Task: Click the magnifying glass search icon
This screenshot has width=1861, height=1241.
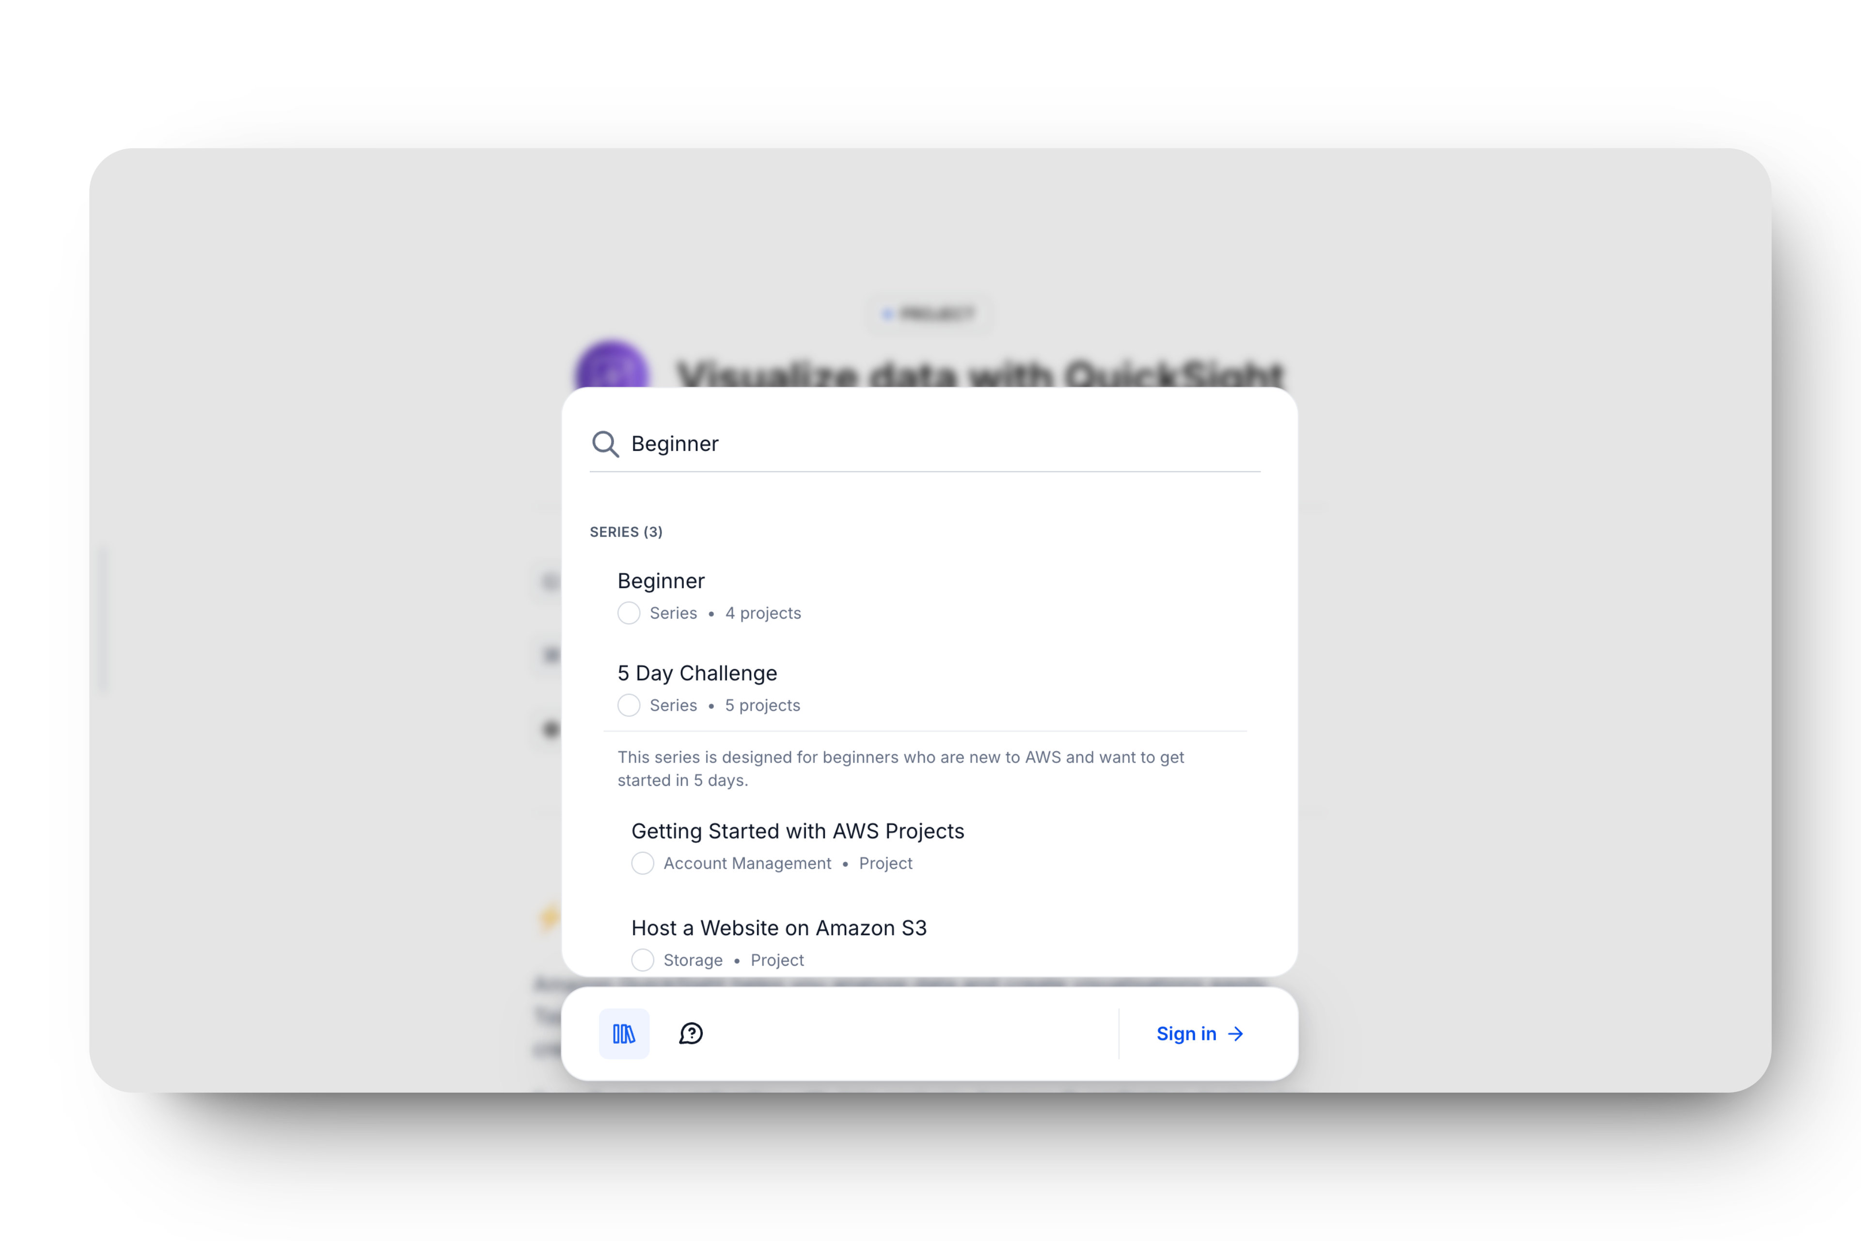Action: click(605, 444)
